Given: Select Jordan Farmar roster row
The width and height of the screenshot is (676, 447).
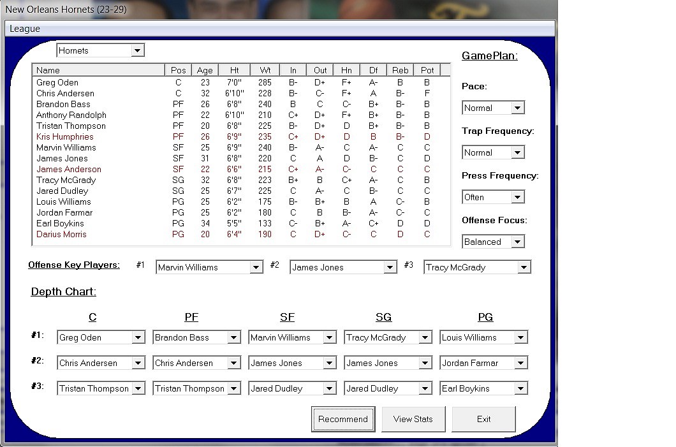Looking at the screenshot, I should click(242, 212).
